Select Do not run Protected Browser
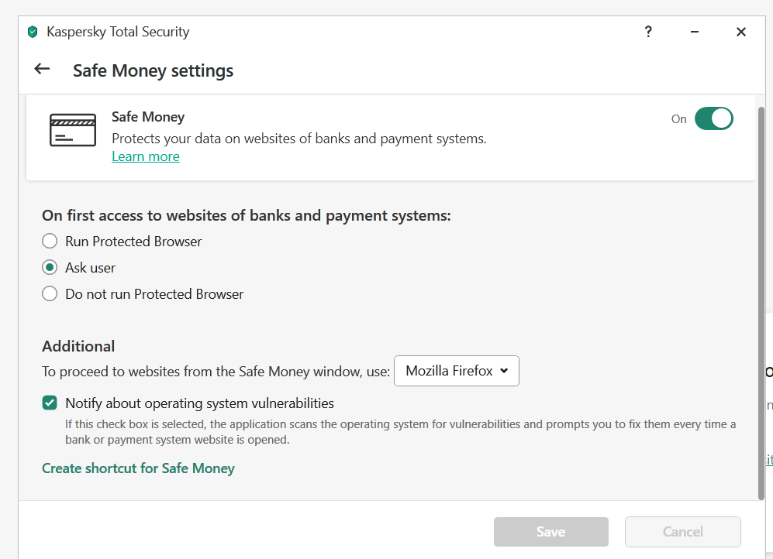Image resolution: width=773 pixels, height=559 pixels. click(50, 294)
